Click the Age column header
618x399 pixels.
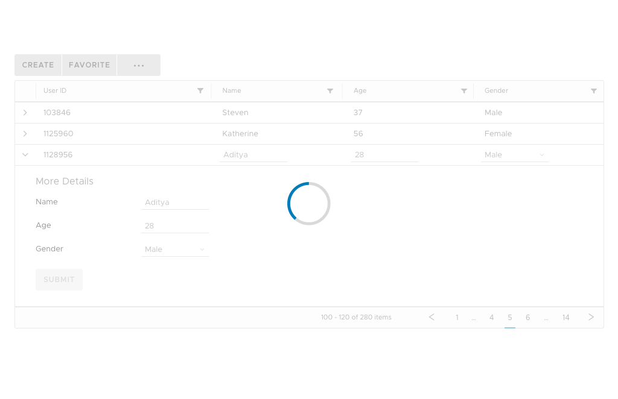[x=360, y=90]
